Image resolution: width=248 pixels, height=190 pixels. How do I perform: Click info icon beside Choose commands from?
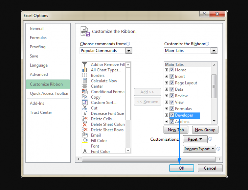[128, 44]
